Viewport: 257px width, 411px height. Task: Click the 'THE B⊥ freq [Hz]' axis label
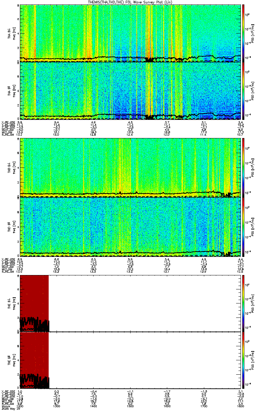[x=11, y=303]
